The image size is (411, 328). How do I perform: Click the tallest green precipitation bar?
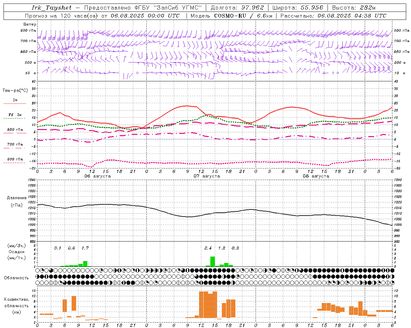point(213,261)
